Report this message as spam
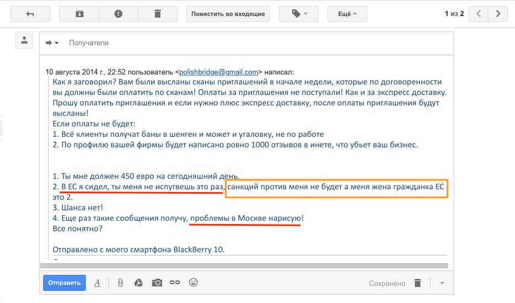Viewport: 515px width, 303px height. coord(118,14)
